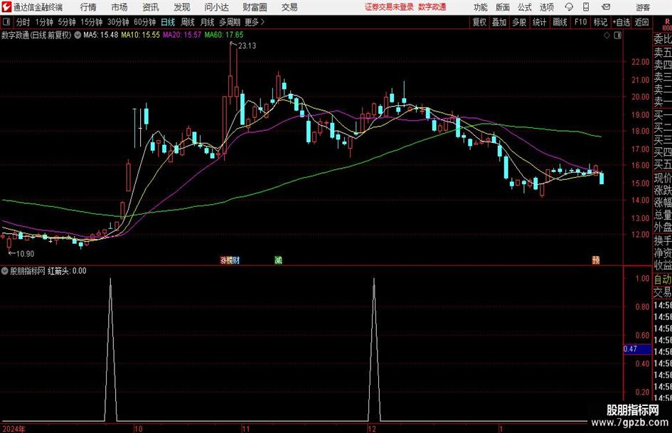Open the F10 company info
This screenshot has height=433, width=672.
coord(580,22)
